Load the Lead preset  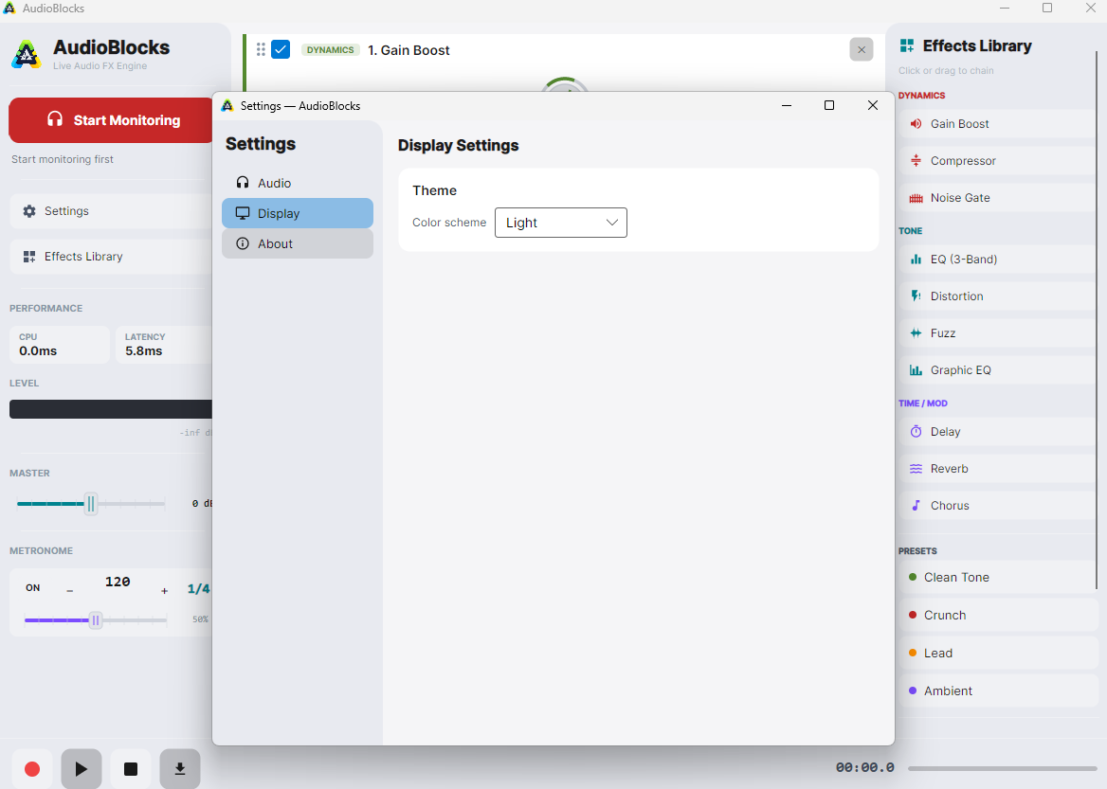pos(998,653)
